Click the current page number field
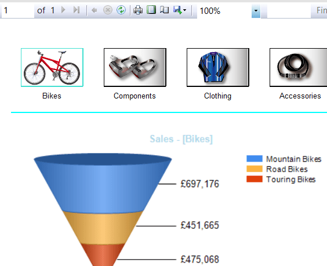Viewport: 327px width, 266px height. (18, 10)
